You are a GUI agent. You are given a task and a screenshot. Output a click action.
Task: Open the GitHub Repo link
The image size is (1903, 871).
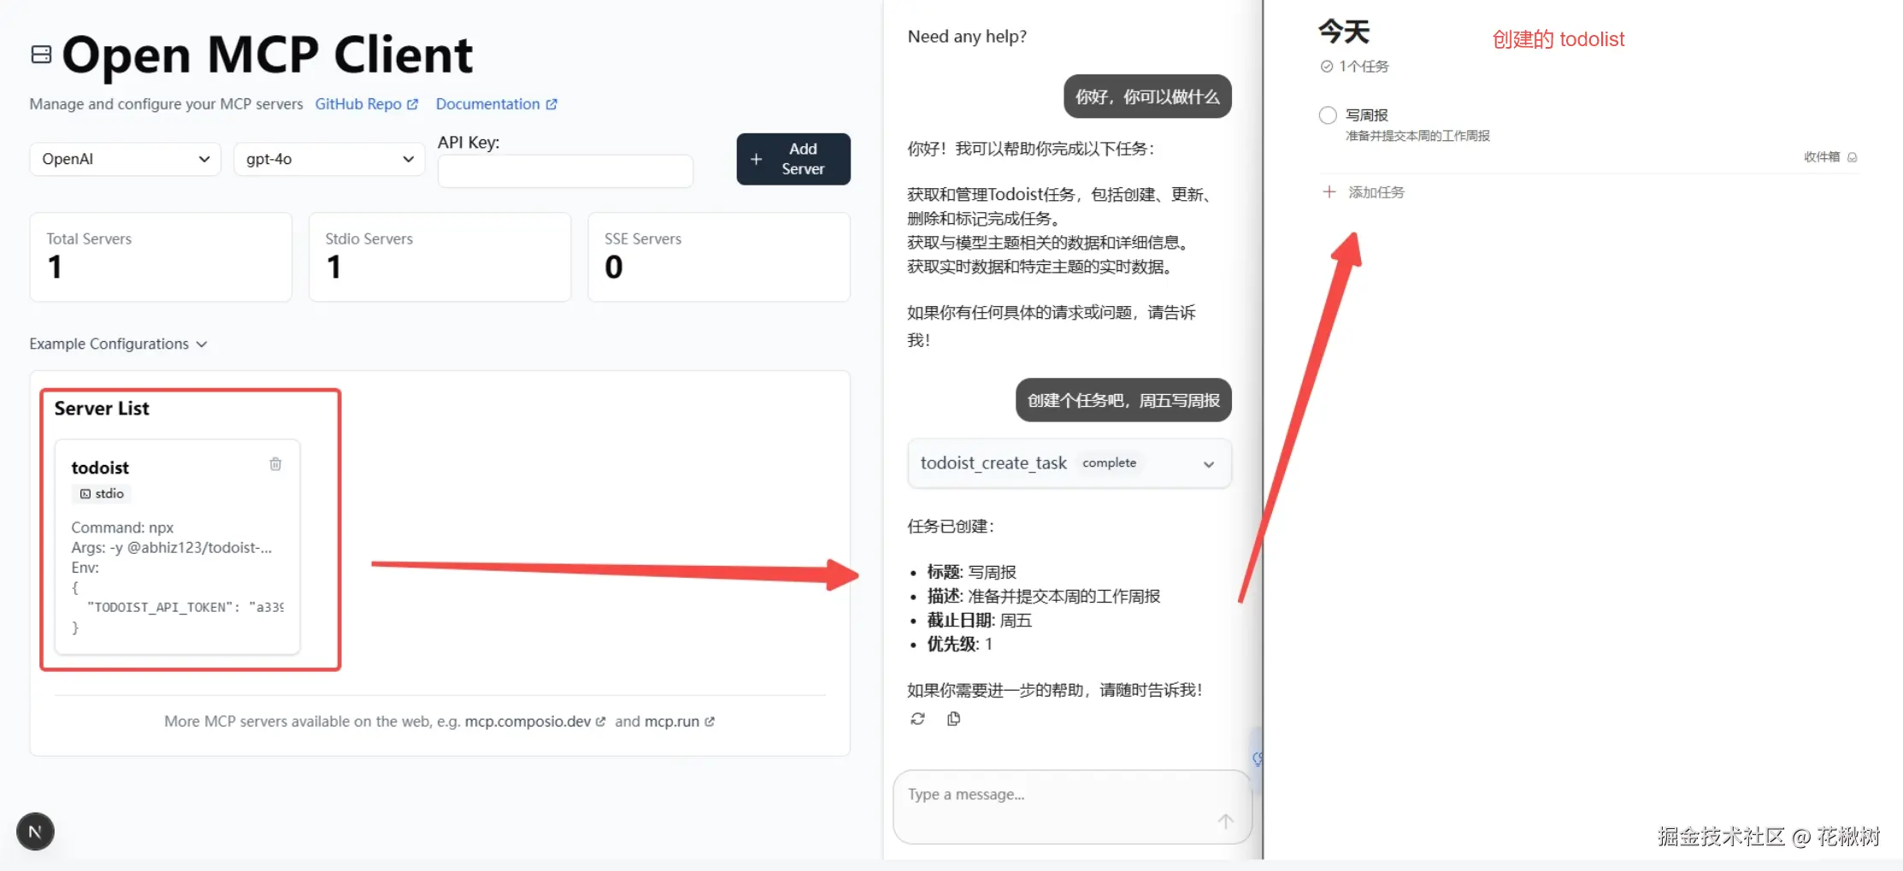click(367, 104)
